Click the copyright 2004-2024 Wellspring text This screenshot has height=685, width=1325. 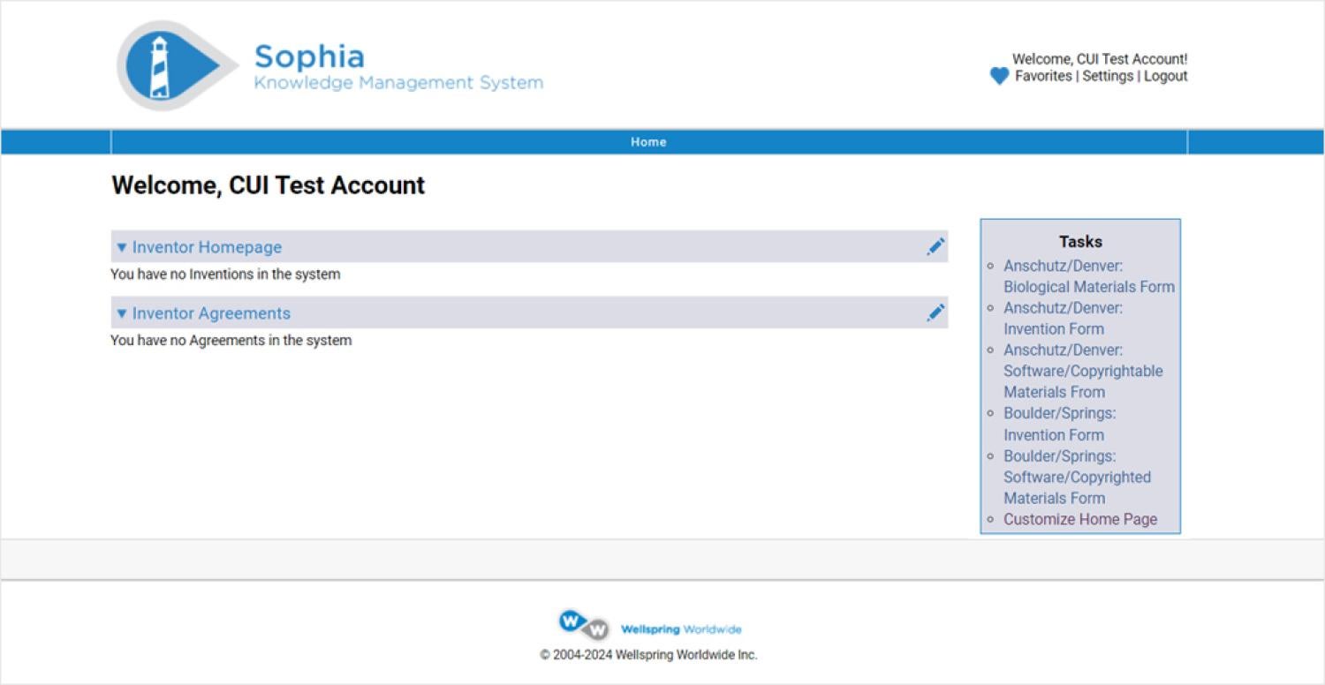tap(649, 655)
